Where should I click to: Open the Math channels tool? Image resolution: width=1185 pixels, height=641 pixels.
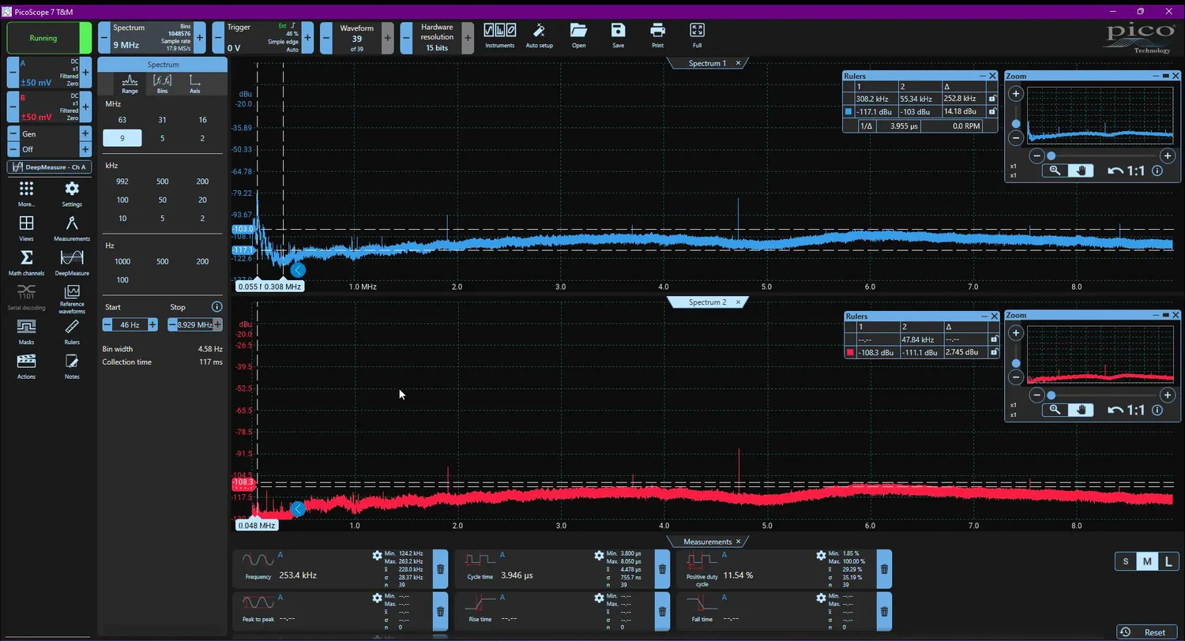[26, 261]
